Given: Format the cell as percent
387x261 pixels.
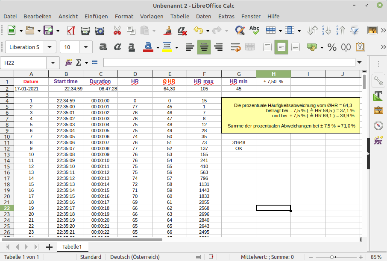Looking at the screenshot, I should click(x=332, y=47).
